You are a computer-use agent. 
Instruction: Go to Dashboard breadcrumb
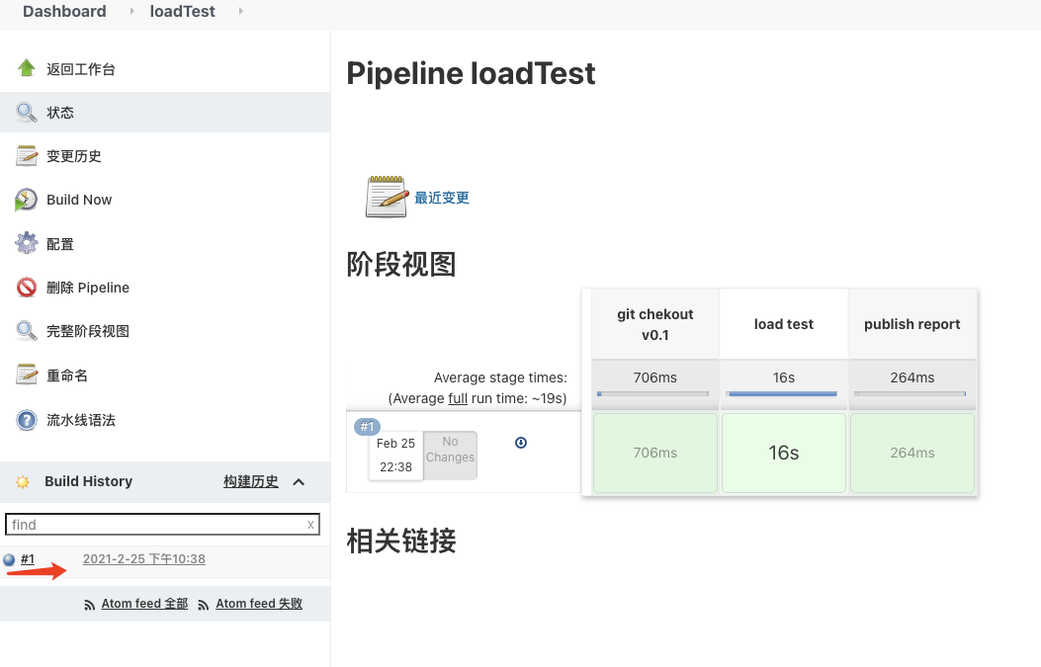click(x=64, y=12)
